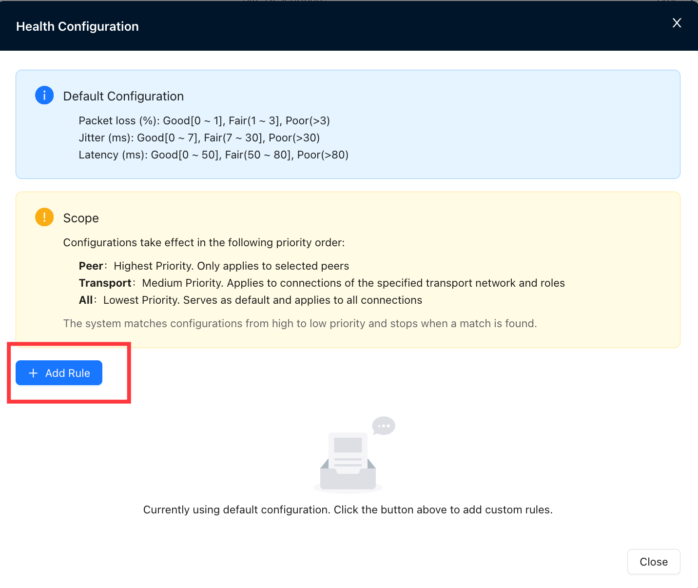Click the blue info icon beside Default Configuration
The width and height of the screenshot is (698, 588).
tap(44, 95)
